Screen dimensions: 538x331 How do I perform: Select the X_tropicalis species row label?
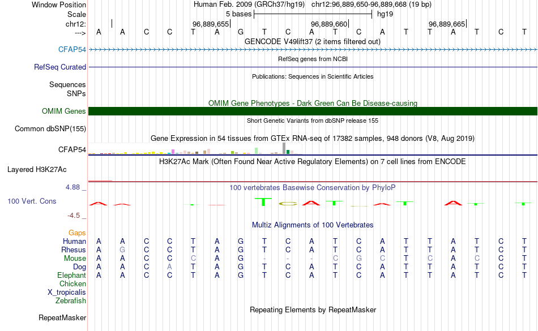pos(67,293)
